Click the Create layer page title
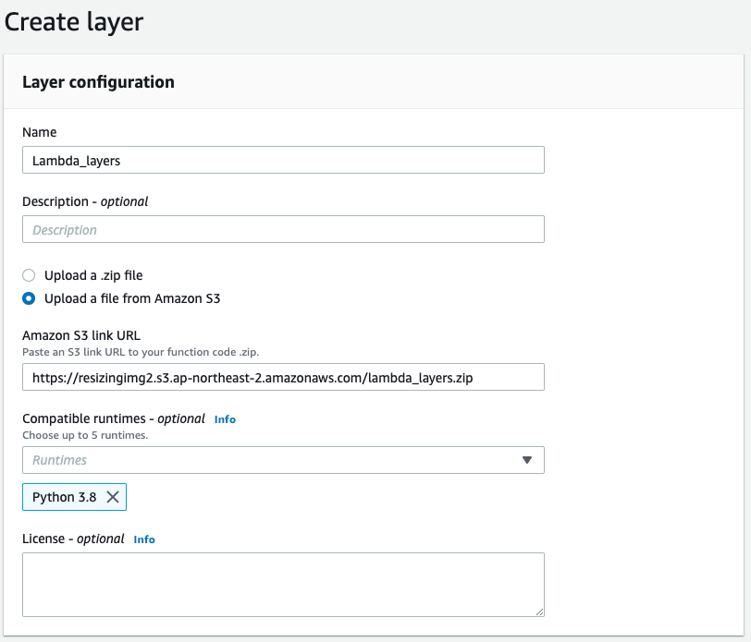This screenshot has height=642, width=751. (74, 21)
